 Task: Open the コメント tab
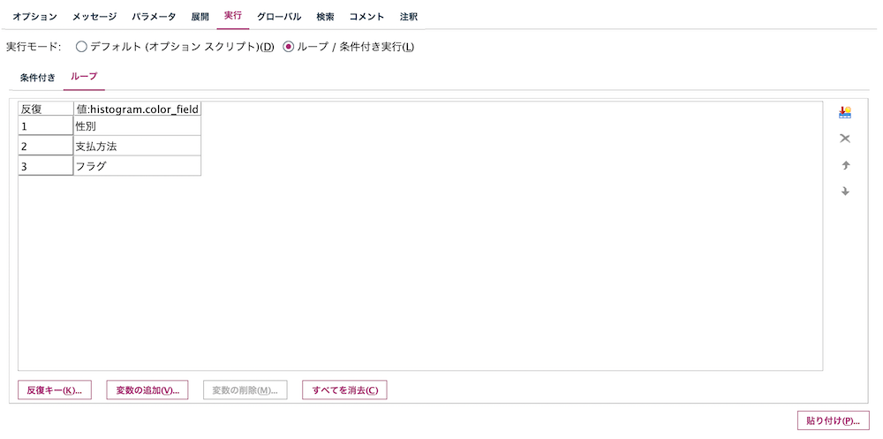[x=366, y=17]
